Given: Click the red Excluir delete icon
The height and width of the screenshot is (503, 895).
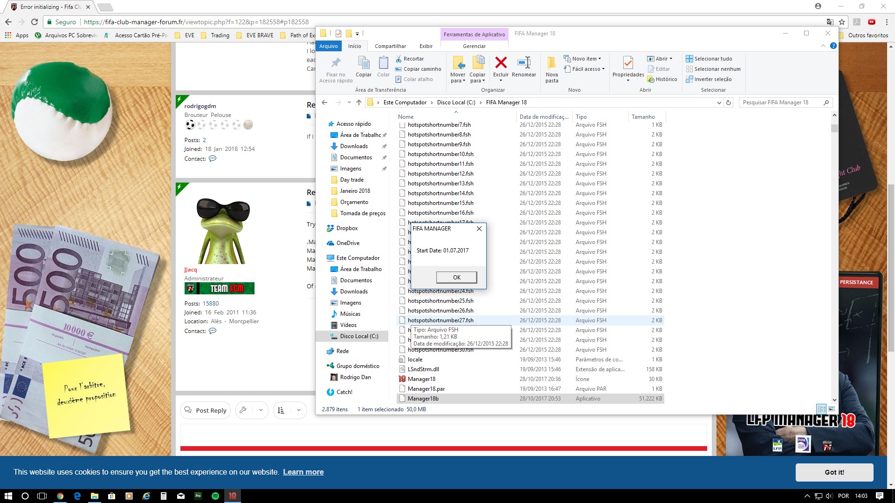Looking at the screenshot, I should tap(501, 62).
